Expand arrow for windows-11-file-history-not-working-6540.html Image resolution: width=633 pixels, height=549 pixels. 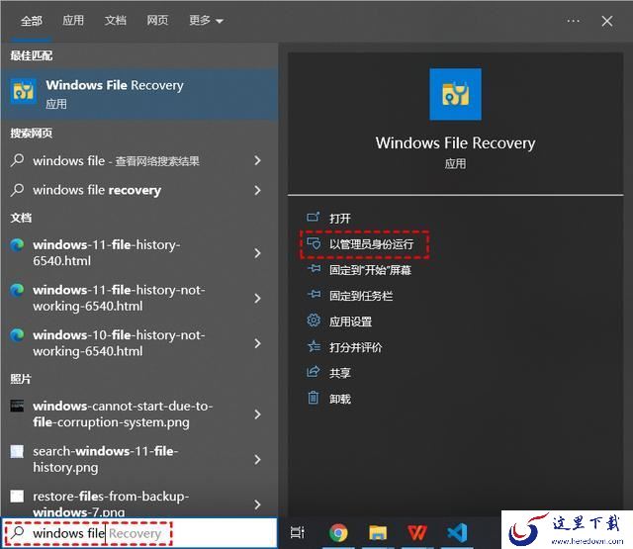click(257, 299)
